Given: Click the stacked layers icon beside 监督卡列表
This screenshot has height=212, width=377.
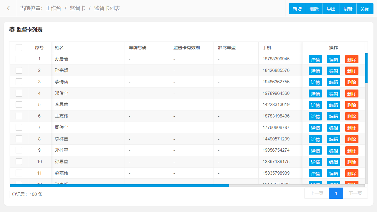Looking at the screenshot, I should click(x=12, y=29).
